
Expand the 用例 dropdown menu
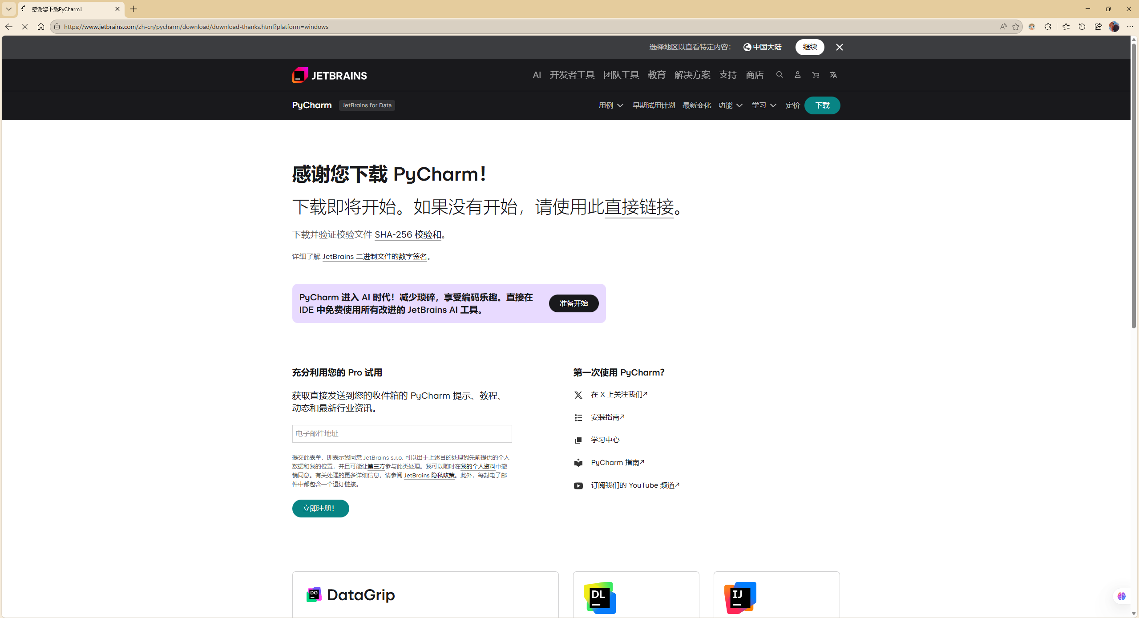[611, 105]
